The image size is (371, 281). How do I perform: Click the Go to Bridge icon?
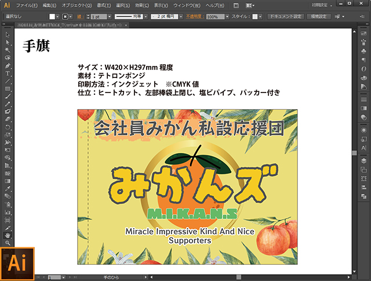236,5
